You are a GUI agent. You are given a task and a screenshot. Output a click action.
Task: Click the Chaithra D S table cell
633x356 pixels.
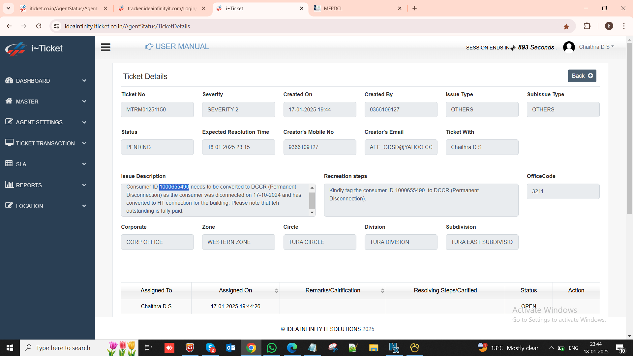(x=156, y=307)
